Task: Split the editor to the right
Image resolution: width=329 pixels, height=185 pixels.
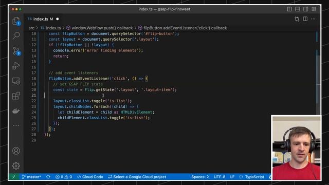Action: tap(305, 19)
